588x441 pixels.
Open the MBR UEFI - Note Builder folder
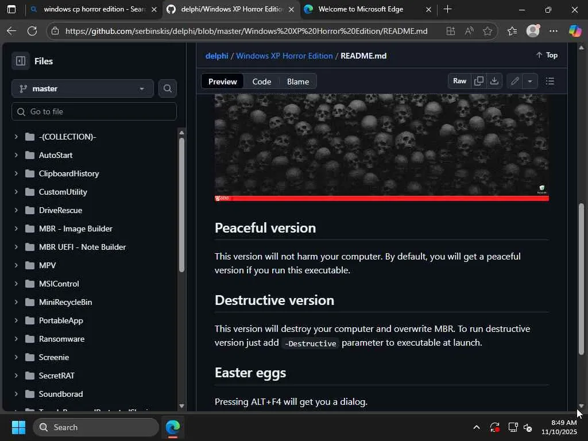point(82,247)
